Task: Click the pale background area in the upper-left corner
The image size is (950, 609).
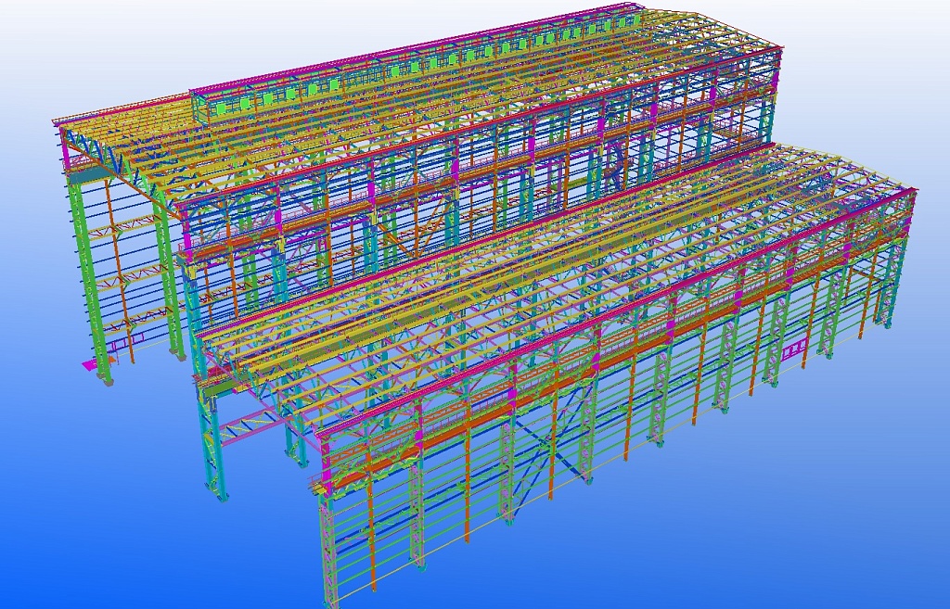Action: click(x=56, y=37)
